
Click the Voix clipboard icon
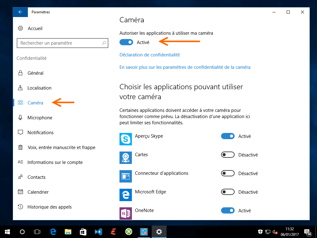pos(20,147)
